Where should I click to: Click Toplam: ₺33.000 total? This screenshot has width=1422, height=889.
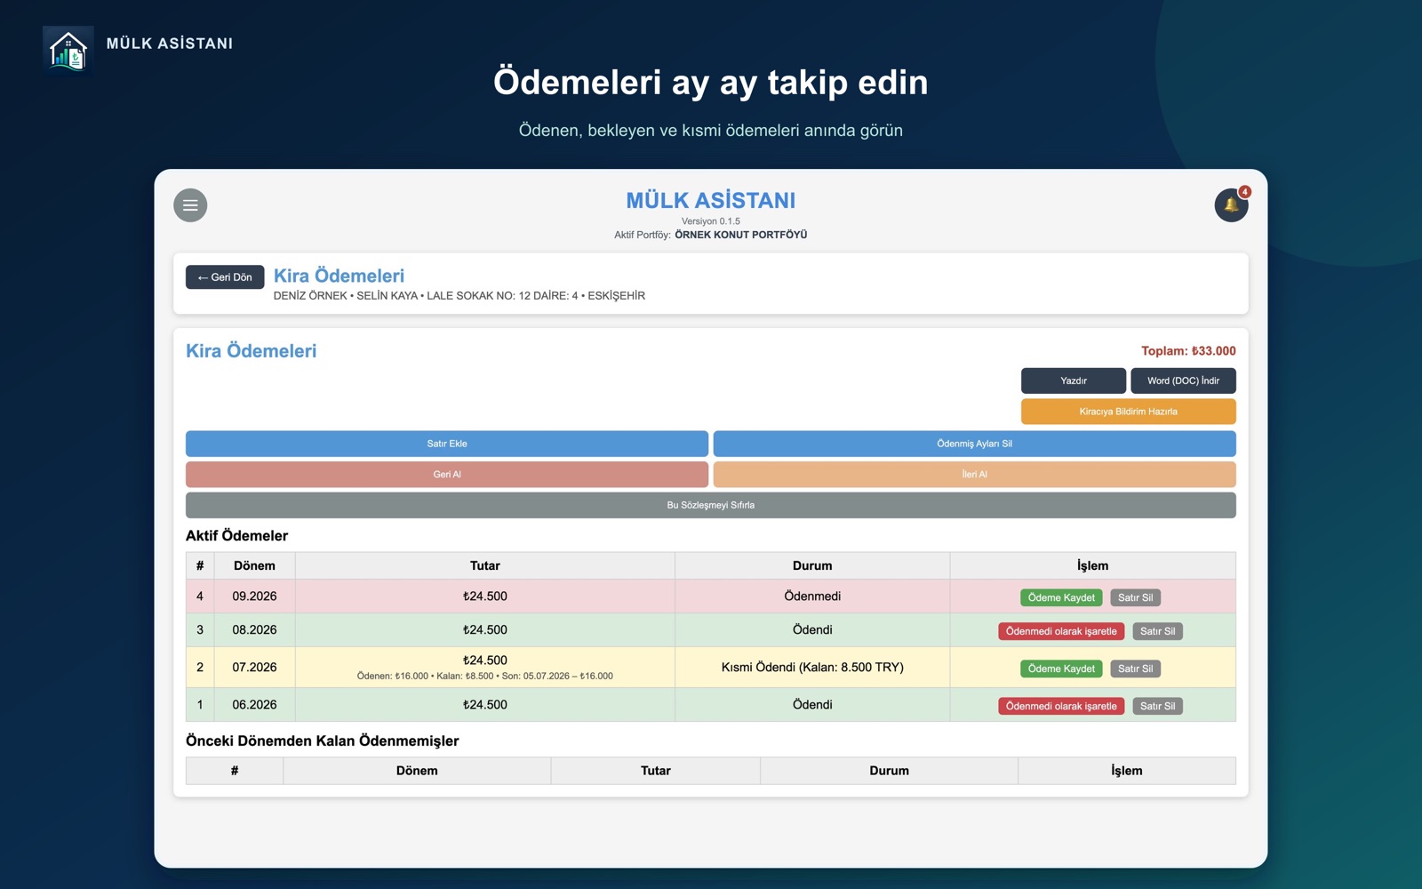1188,351
